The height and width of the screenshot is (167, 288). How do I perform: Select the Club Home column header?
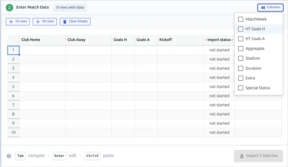[42, 40]
